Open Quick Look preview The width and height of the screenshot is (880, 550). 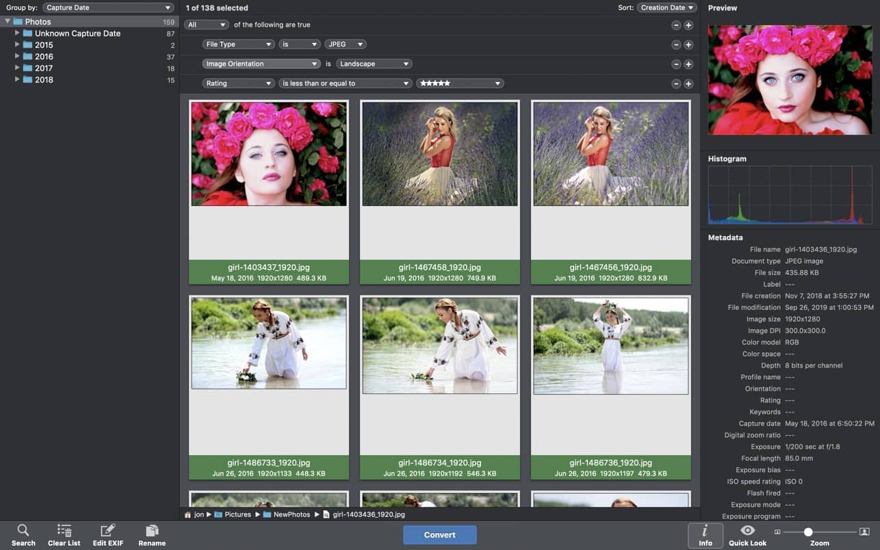pos(748,534)
